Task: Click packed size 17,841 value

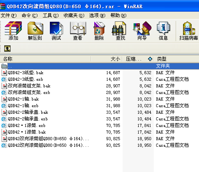Action: point(144,125)
